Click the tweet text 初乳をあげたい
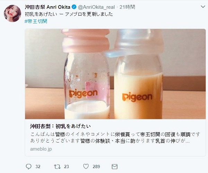The image size is (208, 173). [41, 14]
